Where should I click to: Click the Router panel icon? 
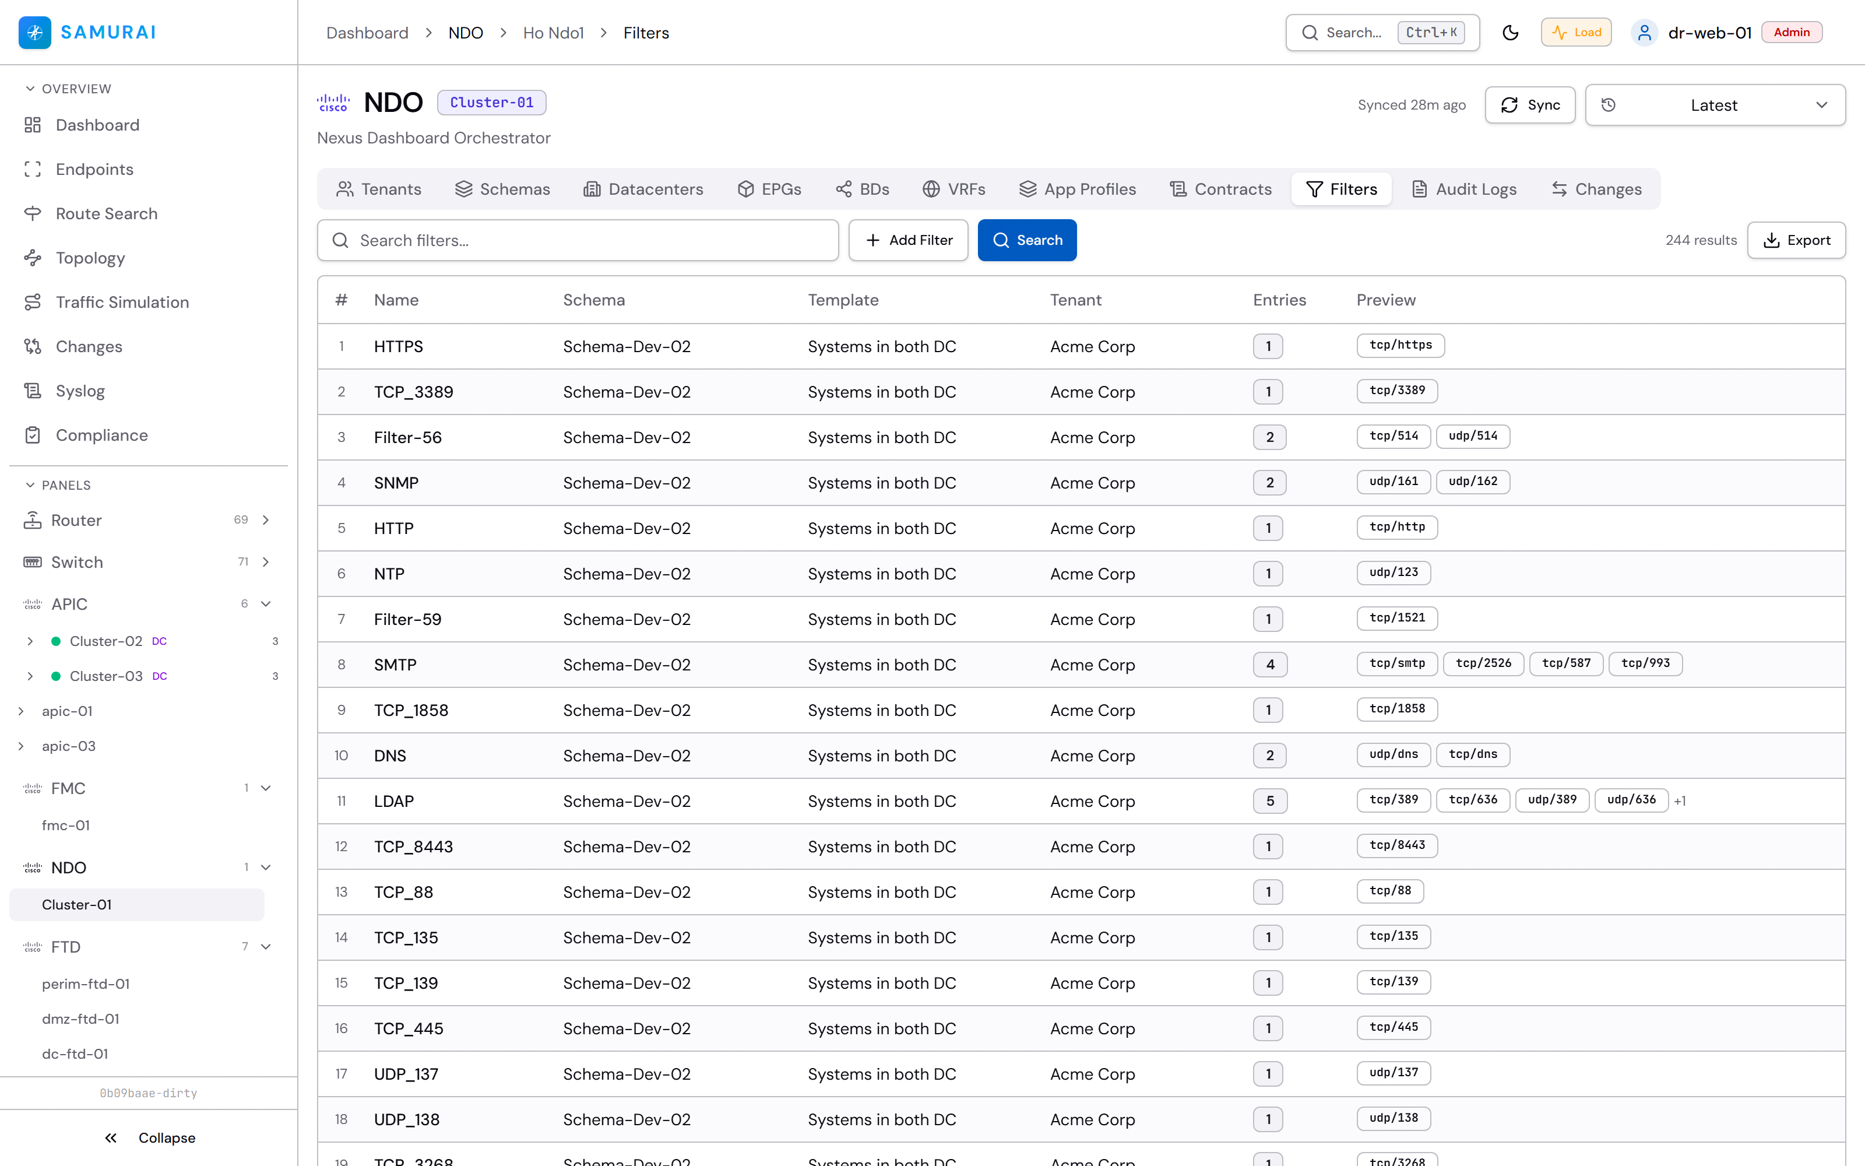(x=33, y=520)
